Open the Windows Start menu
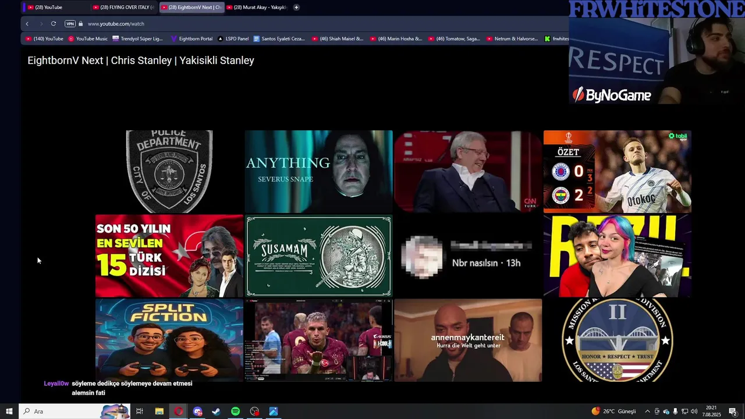Viewport: 745px width, 419px height. (x=9, y=411)
